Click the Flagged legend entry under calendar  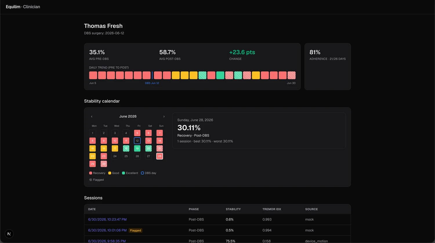[x=97, y=180]
